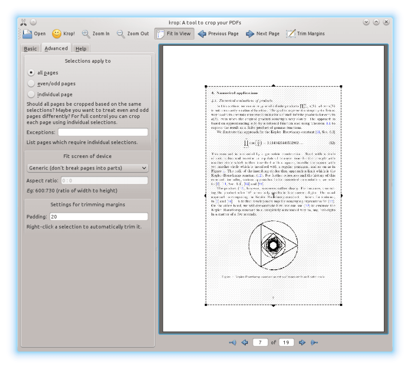Click the current page number box
Image resolution: width=410 pixels, height=369 pixels.
[260, 342]
